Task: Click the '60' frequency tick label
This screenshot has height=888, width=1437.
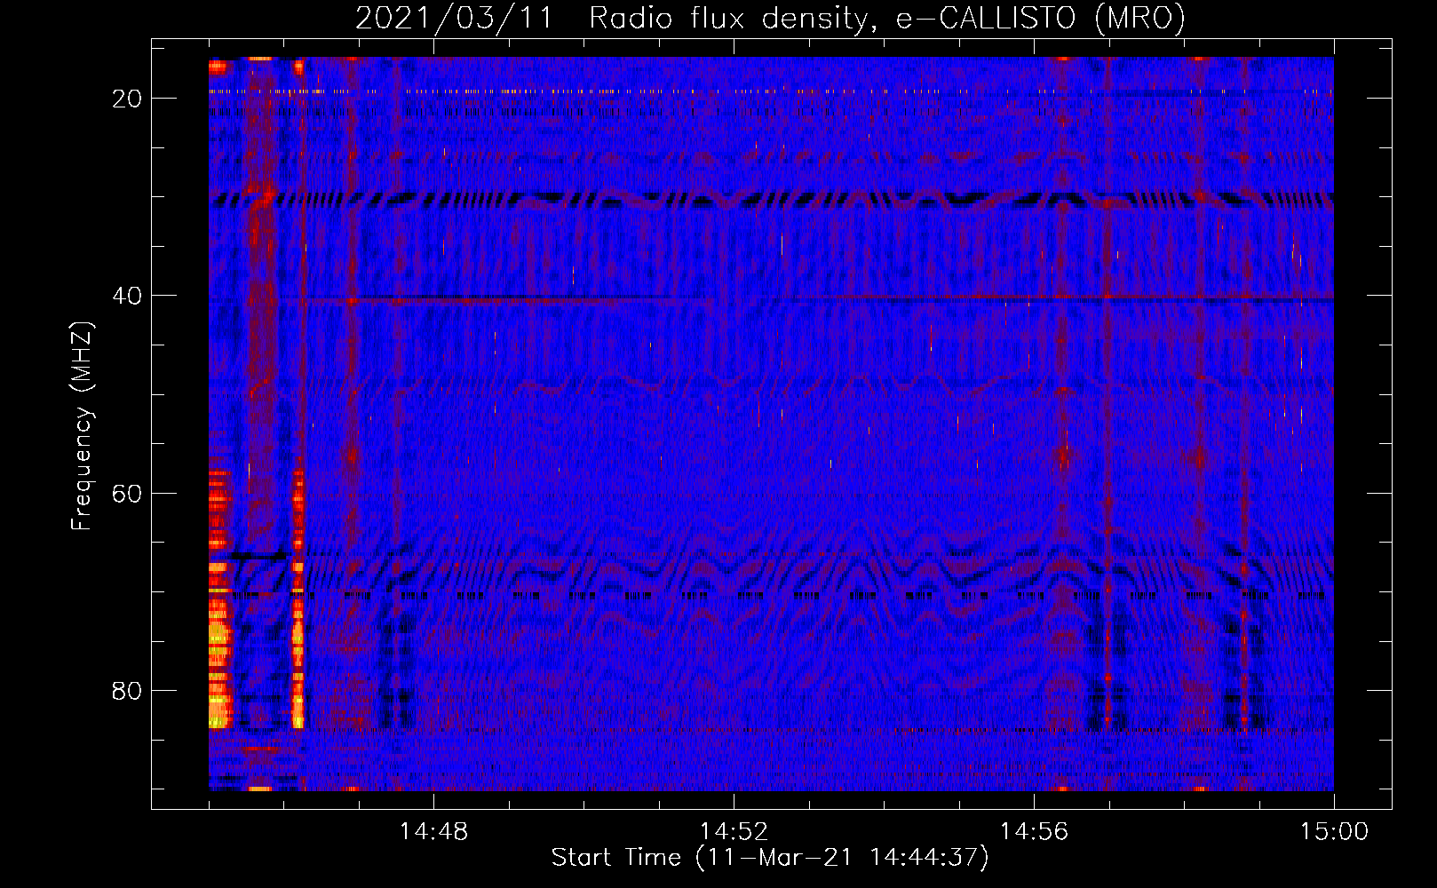Action: pos(128,493)
